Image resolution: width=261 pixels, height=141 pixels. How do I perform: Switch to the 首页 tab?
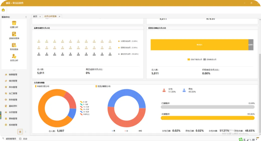(35, 16)
